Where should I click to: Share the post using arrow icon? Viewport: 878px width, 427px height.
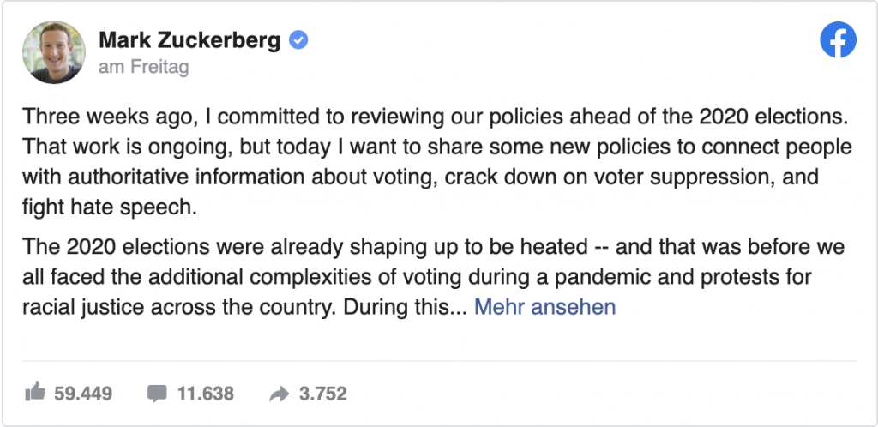pos(279,394)
